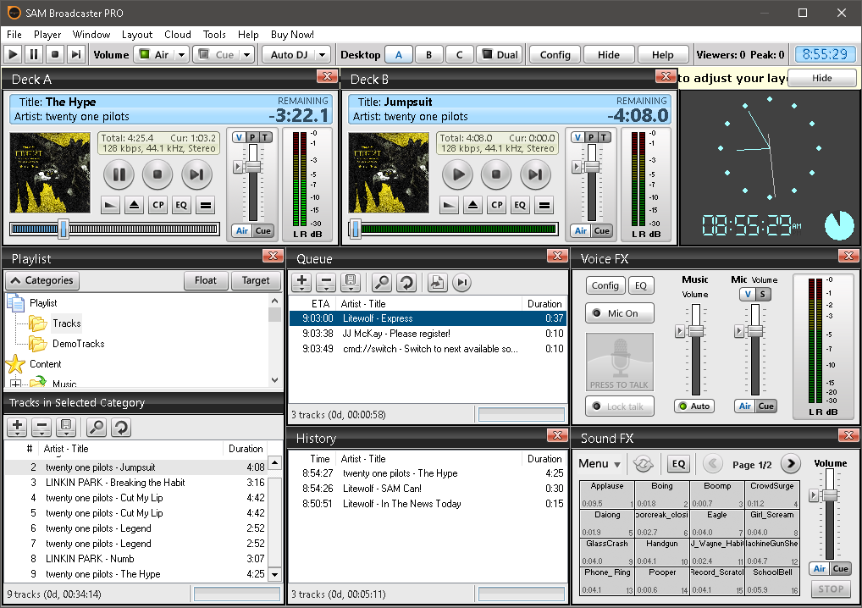This screenshot has width=862, height=608.
Task: Click the main toolbar Stop icon
Action: tap(54, 54)
